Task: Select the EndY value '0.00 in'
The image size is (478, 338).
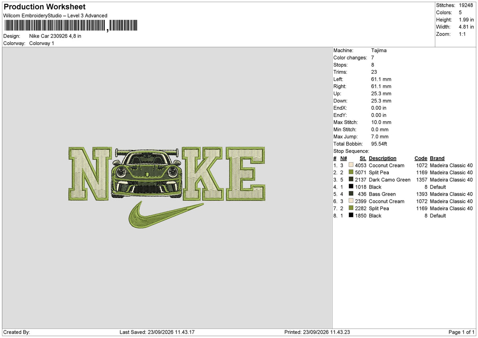Action: [379, 115]
